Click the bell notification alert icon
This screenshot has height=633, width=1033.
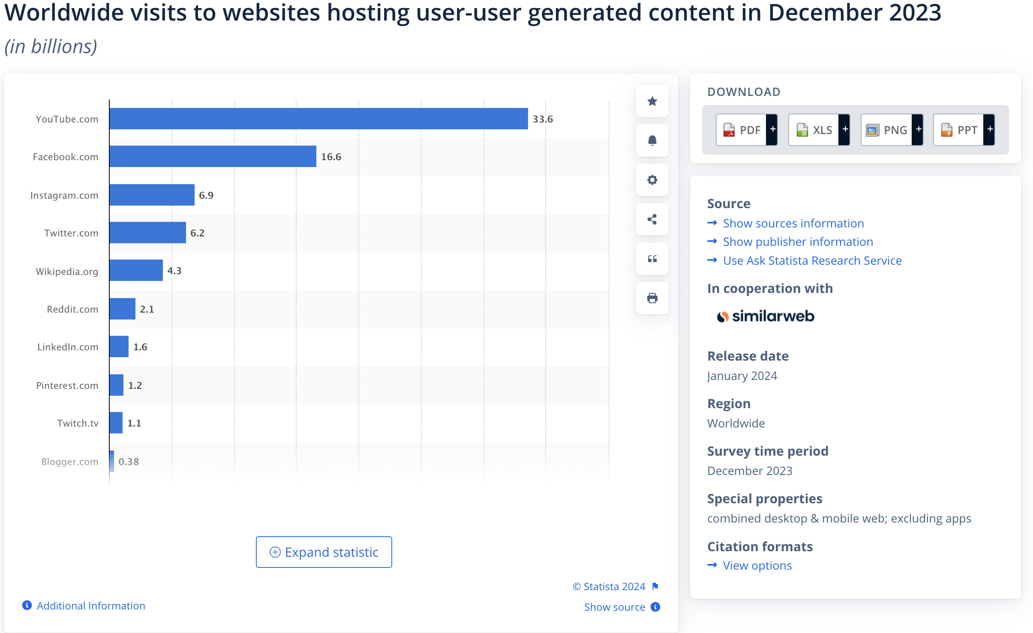(652, 140)
